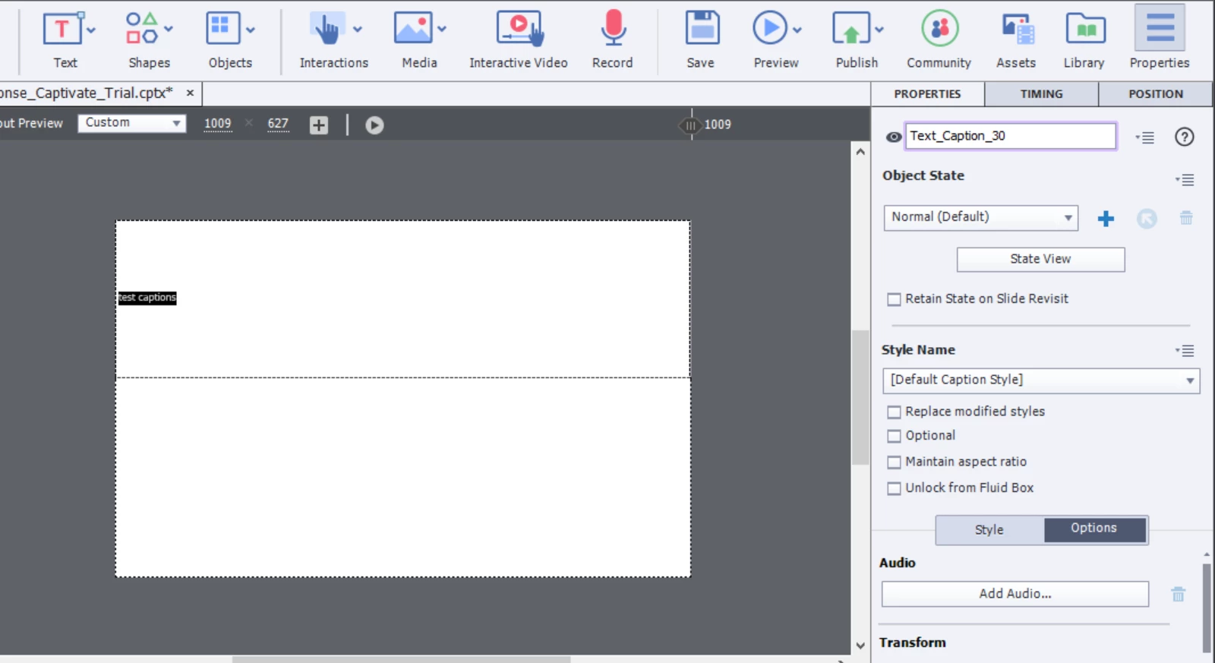Click the reset state icon
Image resolution: width=1215 pixels, height=663 pixels.
tap(1147, 219)
